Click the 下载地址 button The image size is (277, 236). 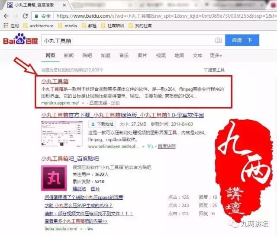click(102, 124)
